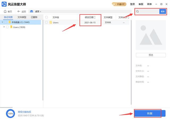Click 登录 to sign in

coord(132,4)
